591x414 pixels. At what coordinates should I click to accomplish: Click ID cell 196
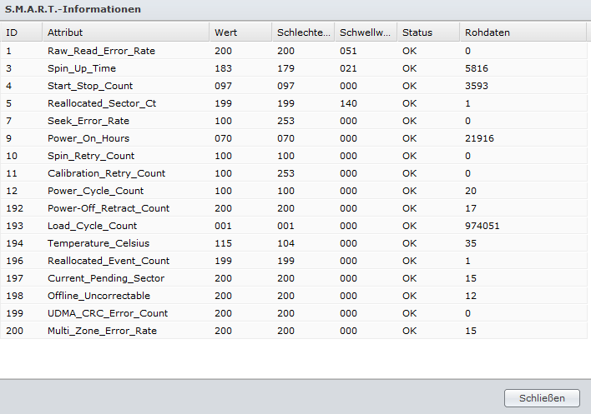tap(15, 261)
